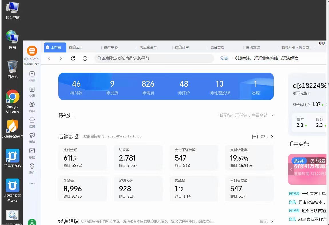Click 9 待发货 counter
The height and width of the screenshot is (225, 329).
pos(112,87)
